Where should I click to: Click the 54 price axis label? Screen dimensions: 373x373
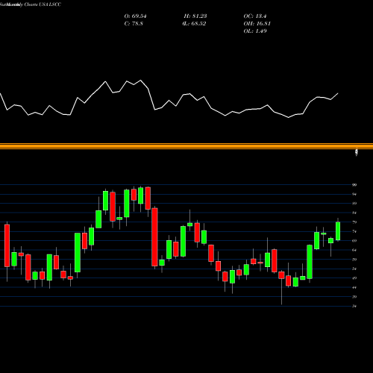(354, 269)
